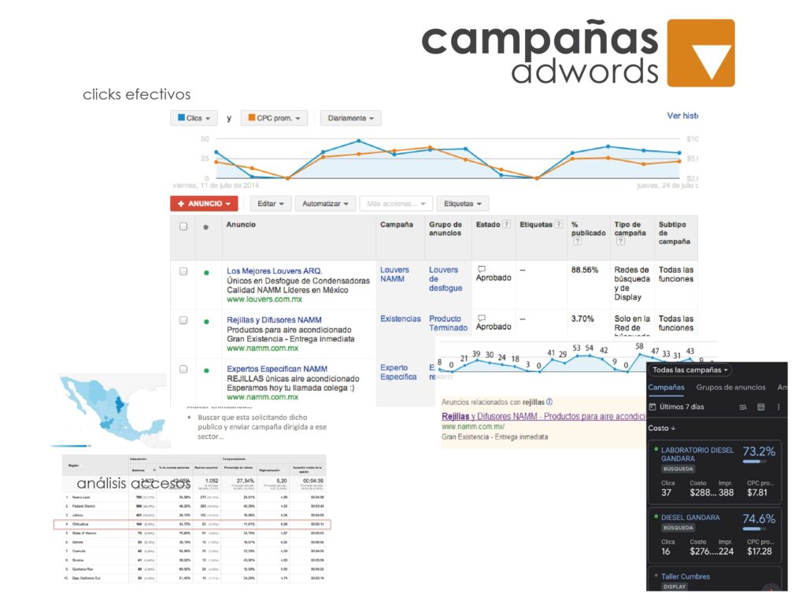
Task: Open the three-dot more options menu
Action: click(778, 407)
